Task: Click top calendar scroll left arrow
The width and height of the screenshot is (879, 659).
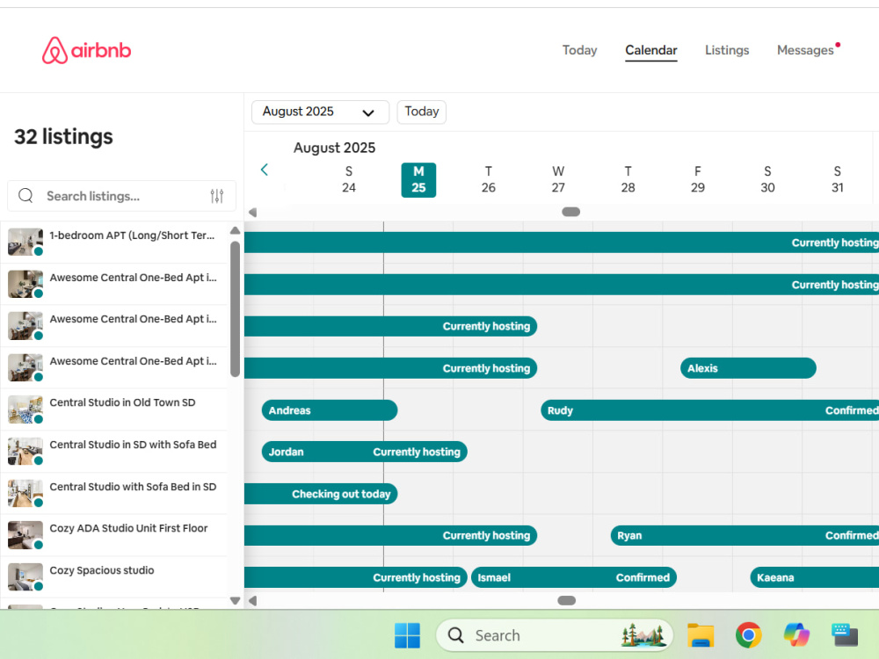Action: click(x=253, y=213)
